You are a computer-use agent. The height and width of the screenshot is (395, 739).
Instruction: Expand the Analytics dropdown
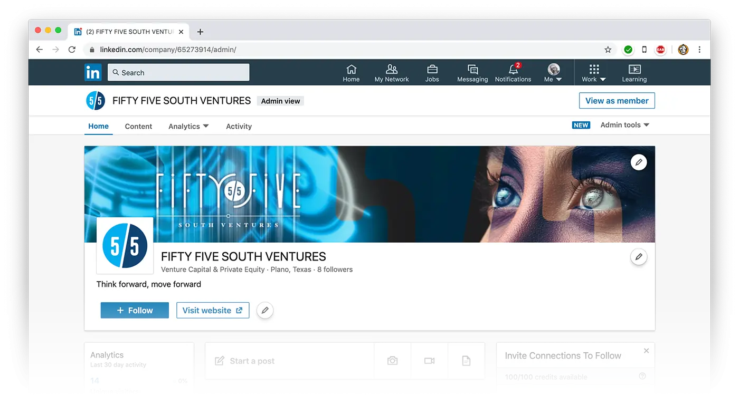[188, 126]
